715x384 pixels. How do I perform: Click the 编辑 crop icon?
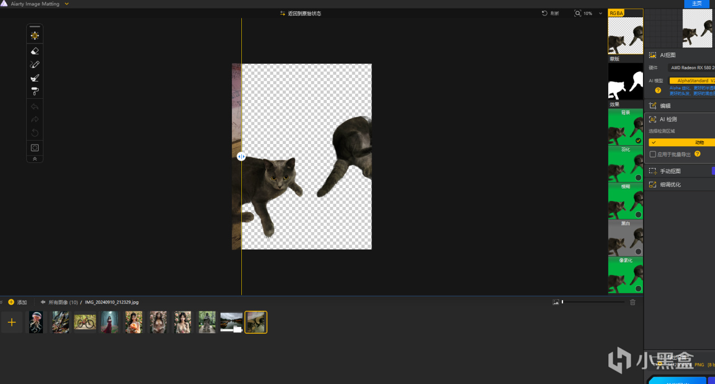pos(652,105)
